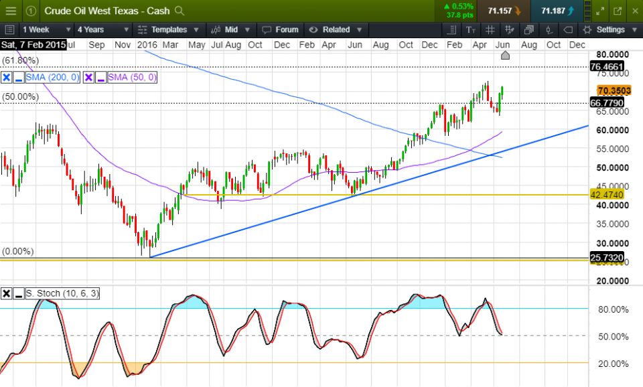The width and height of the screenshot is (643, 387).
Task: Open the Related menu
Action: [336, 29]
